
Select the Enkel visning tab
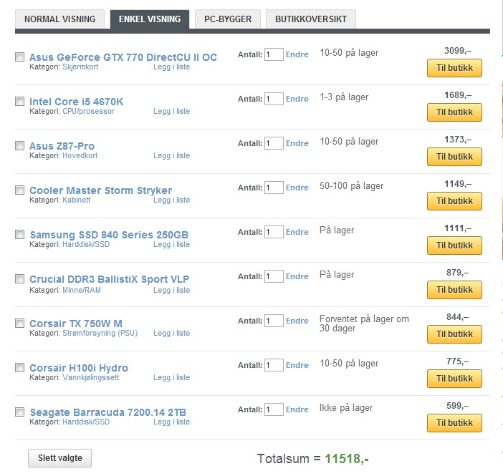coord(150,19)
